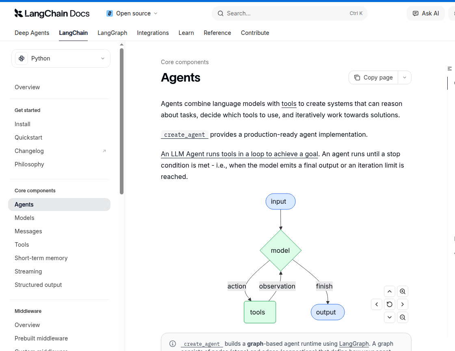Screen dimensions: 455x351
Task: Select the LangChain tab
Action: click(x=74, y=33)
